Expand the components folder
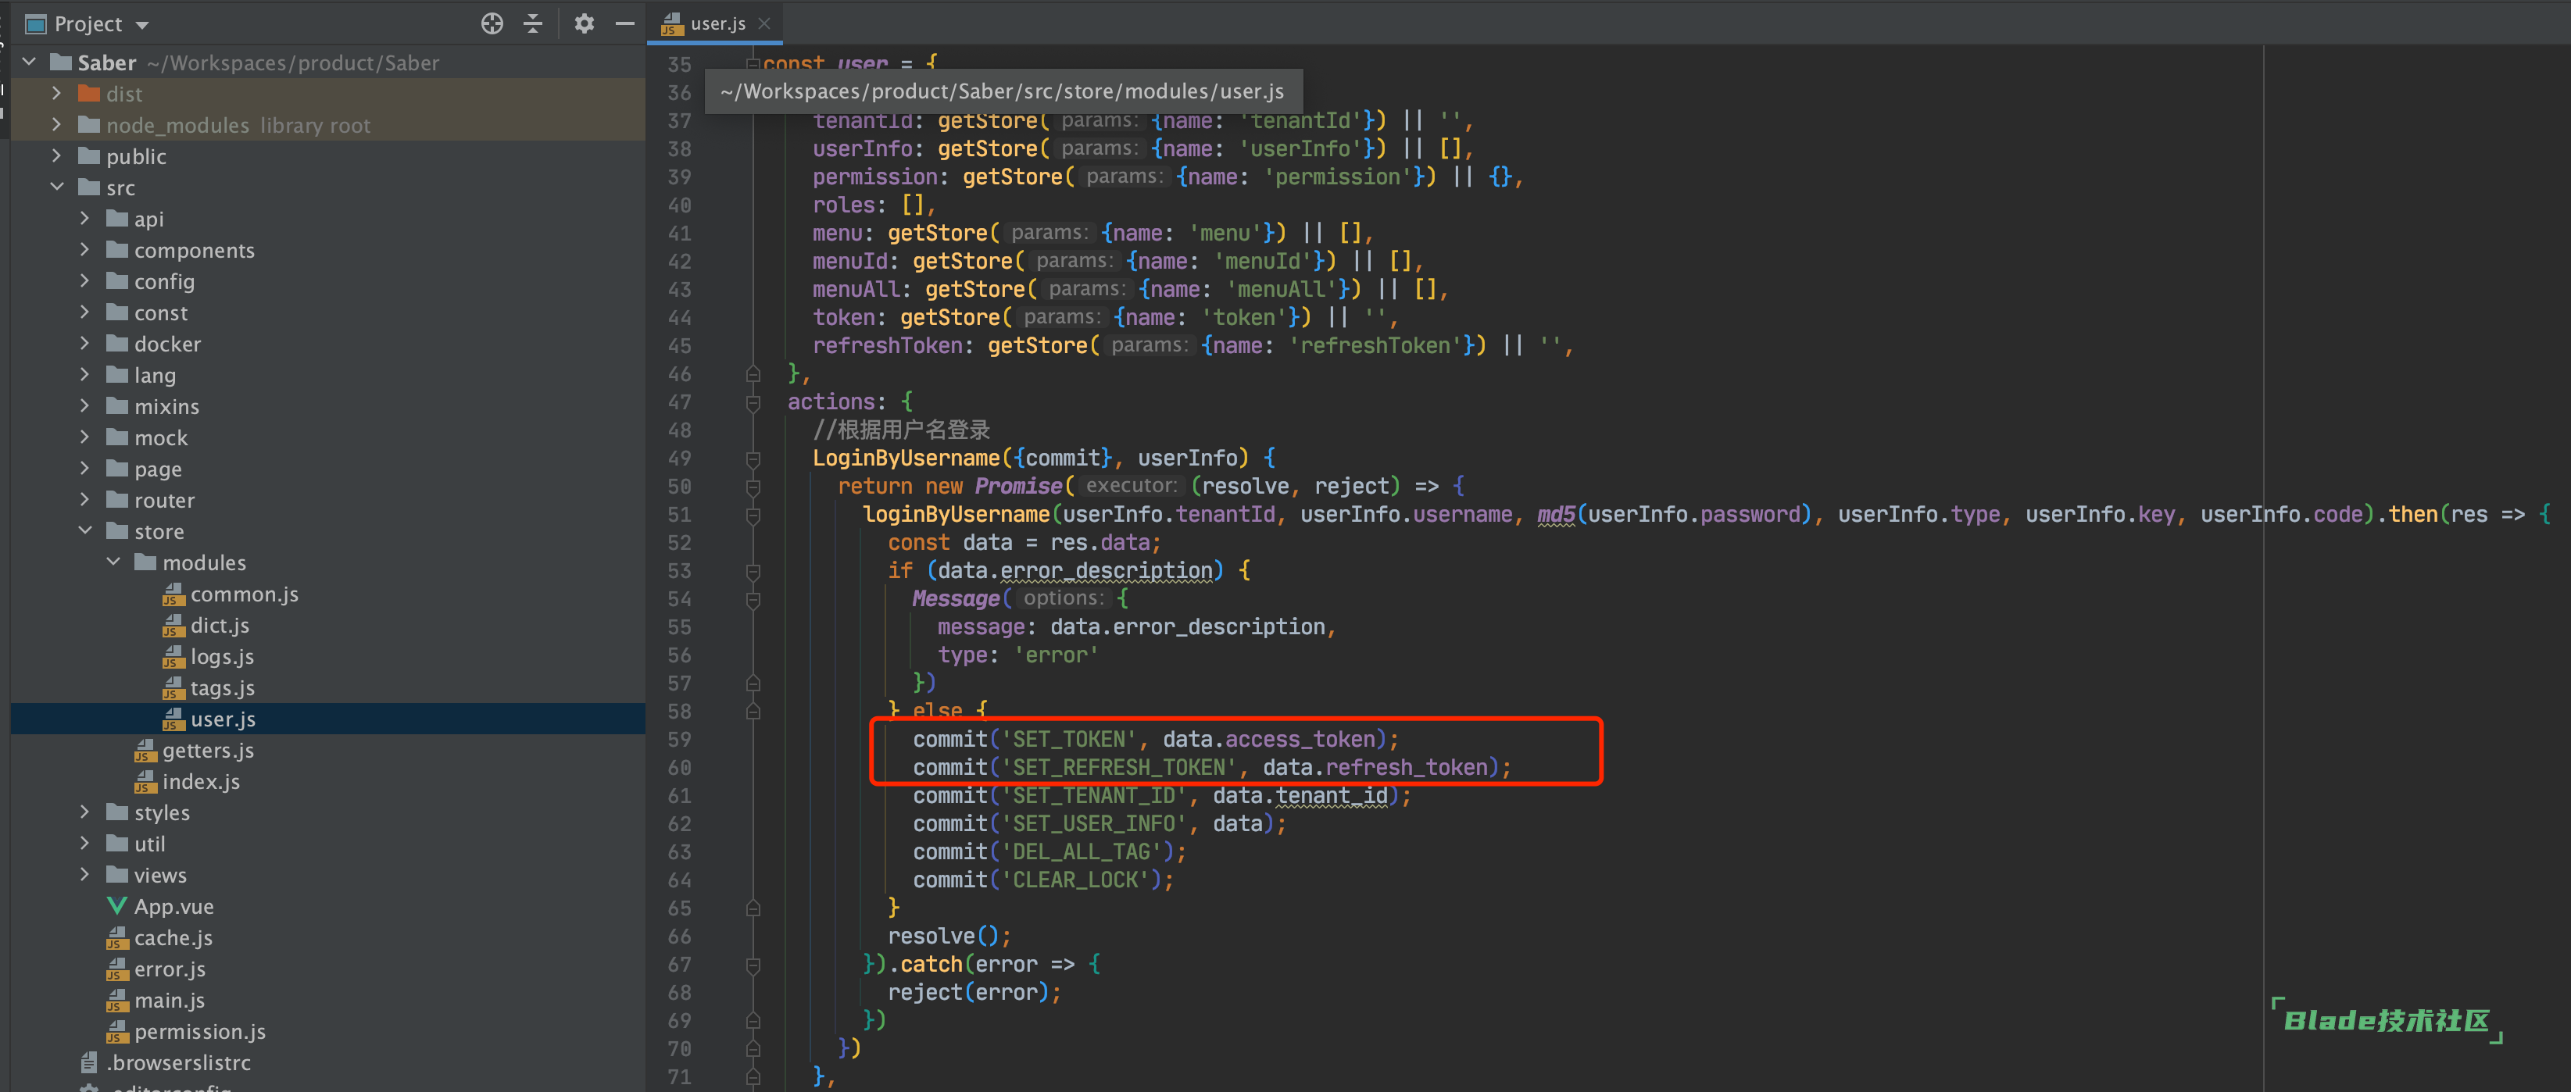This screenshot has height=1092, width=2571. (x=85, y=249)
